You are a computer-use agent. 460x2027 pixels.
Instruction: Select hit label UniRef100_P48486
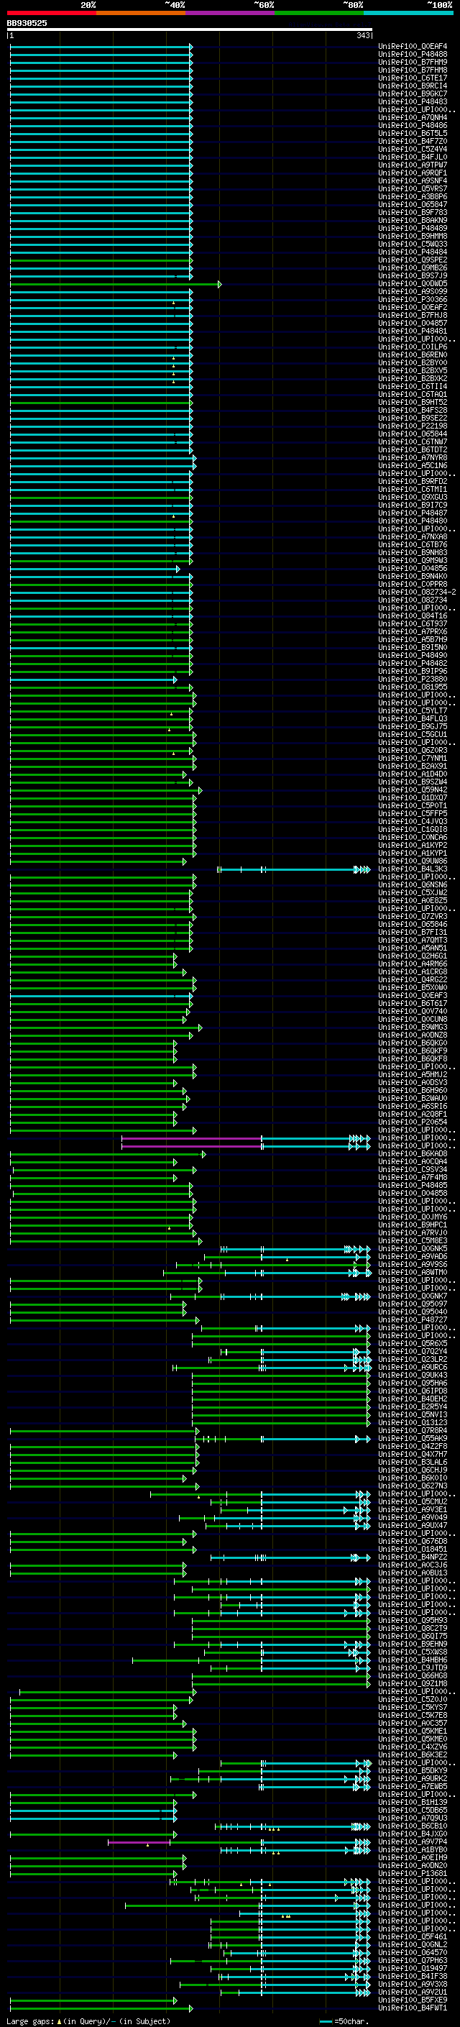[413, 125]
